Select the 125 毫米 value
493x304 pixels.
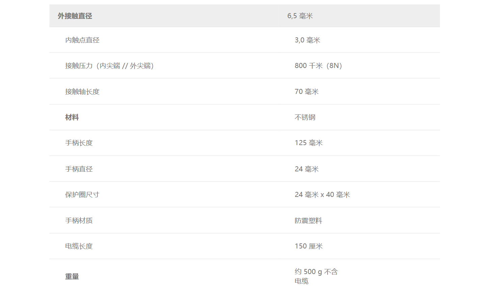pos(309,143)
